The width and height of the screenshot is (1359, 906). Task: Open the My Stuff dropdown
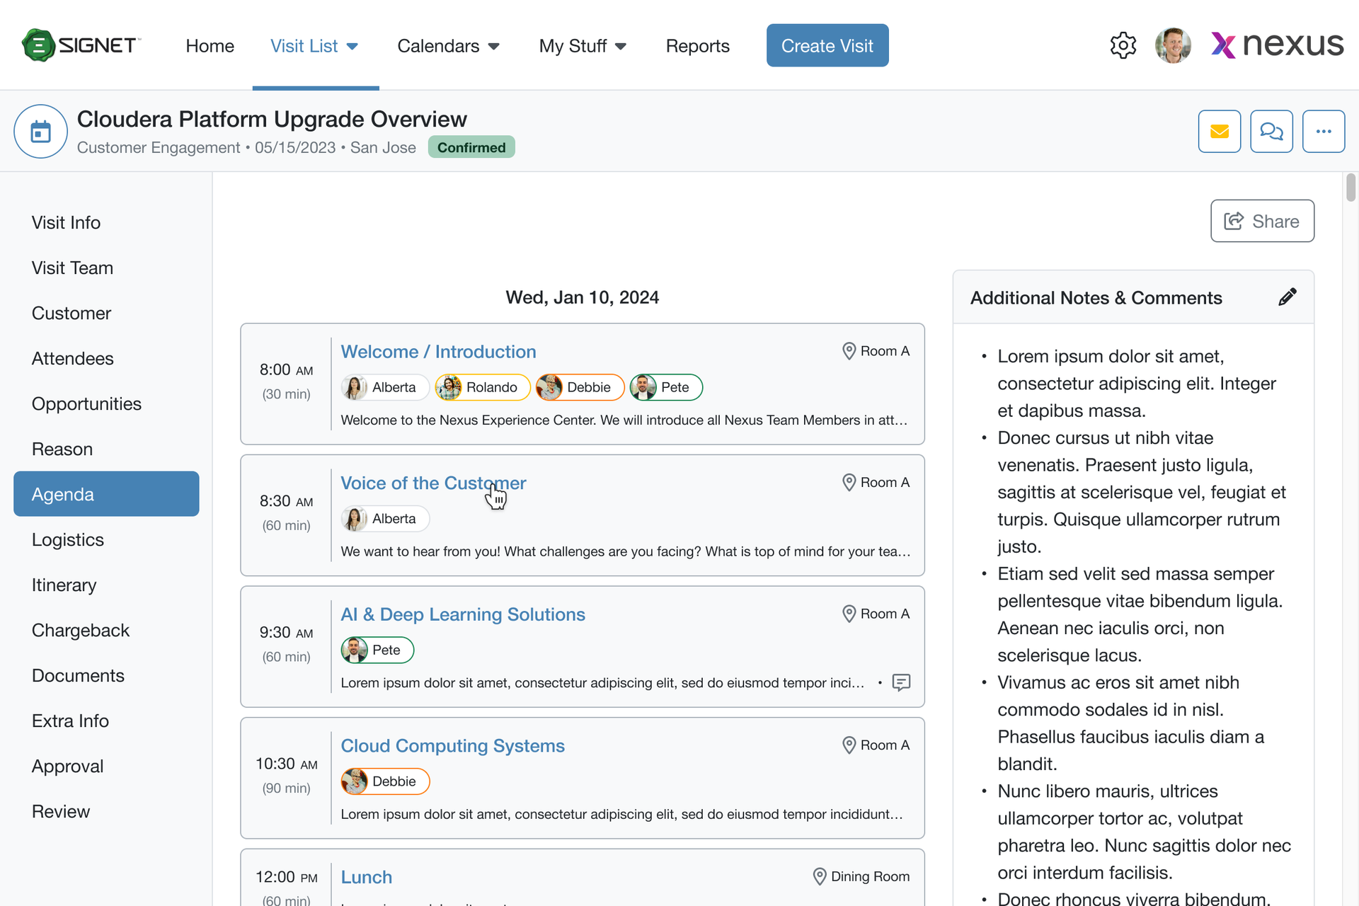click(583, 46)
